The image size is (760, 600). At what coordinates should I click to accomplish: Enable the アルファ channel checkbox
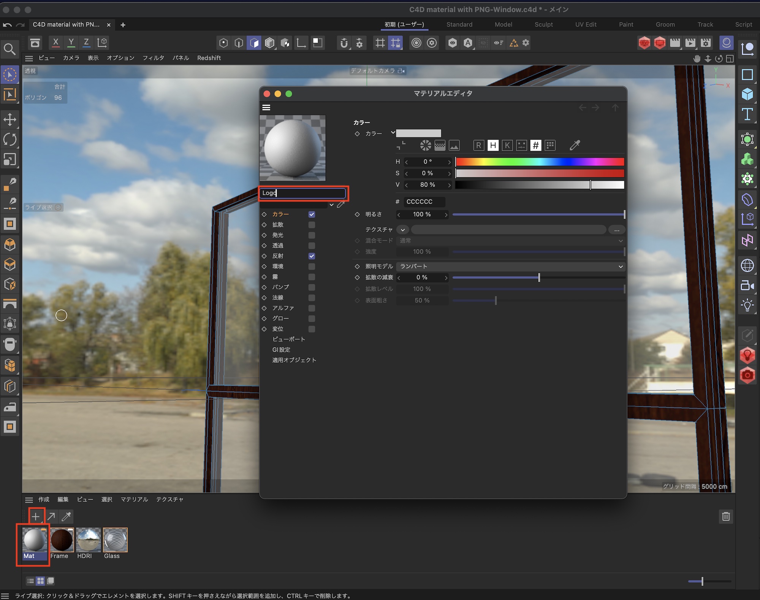pyautogui.click(x=312, y=308)
